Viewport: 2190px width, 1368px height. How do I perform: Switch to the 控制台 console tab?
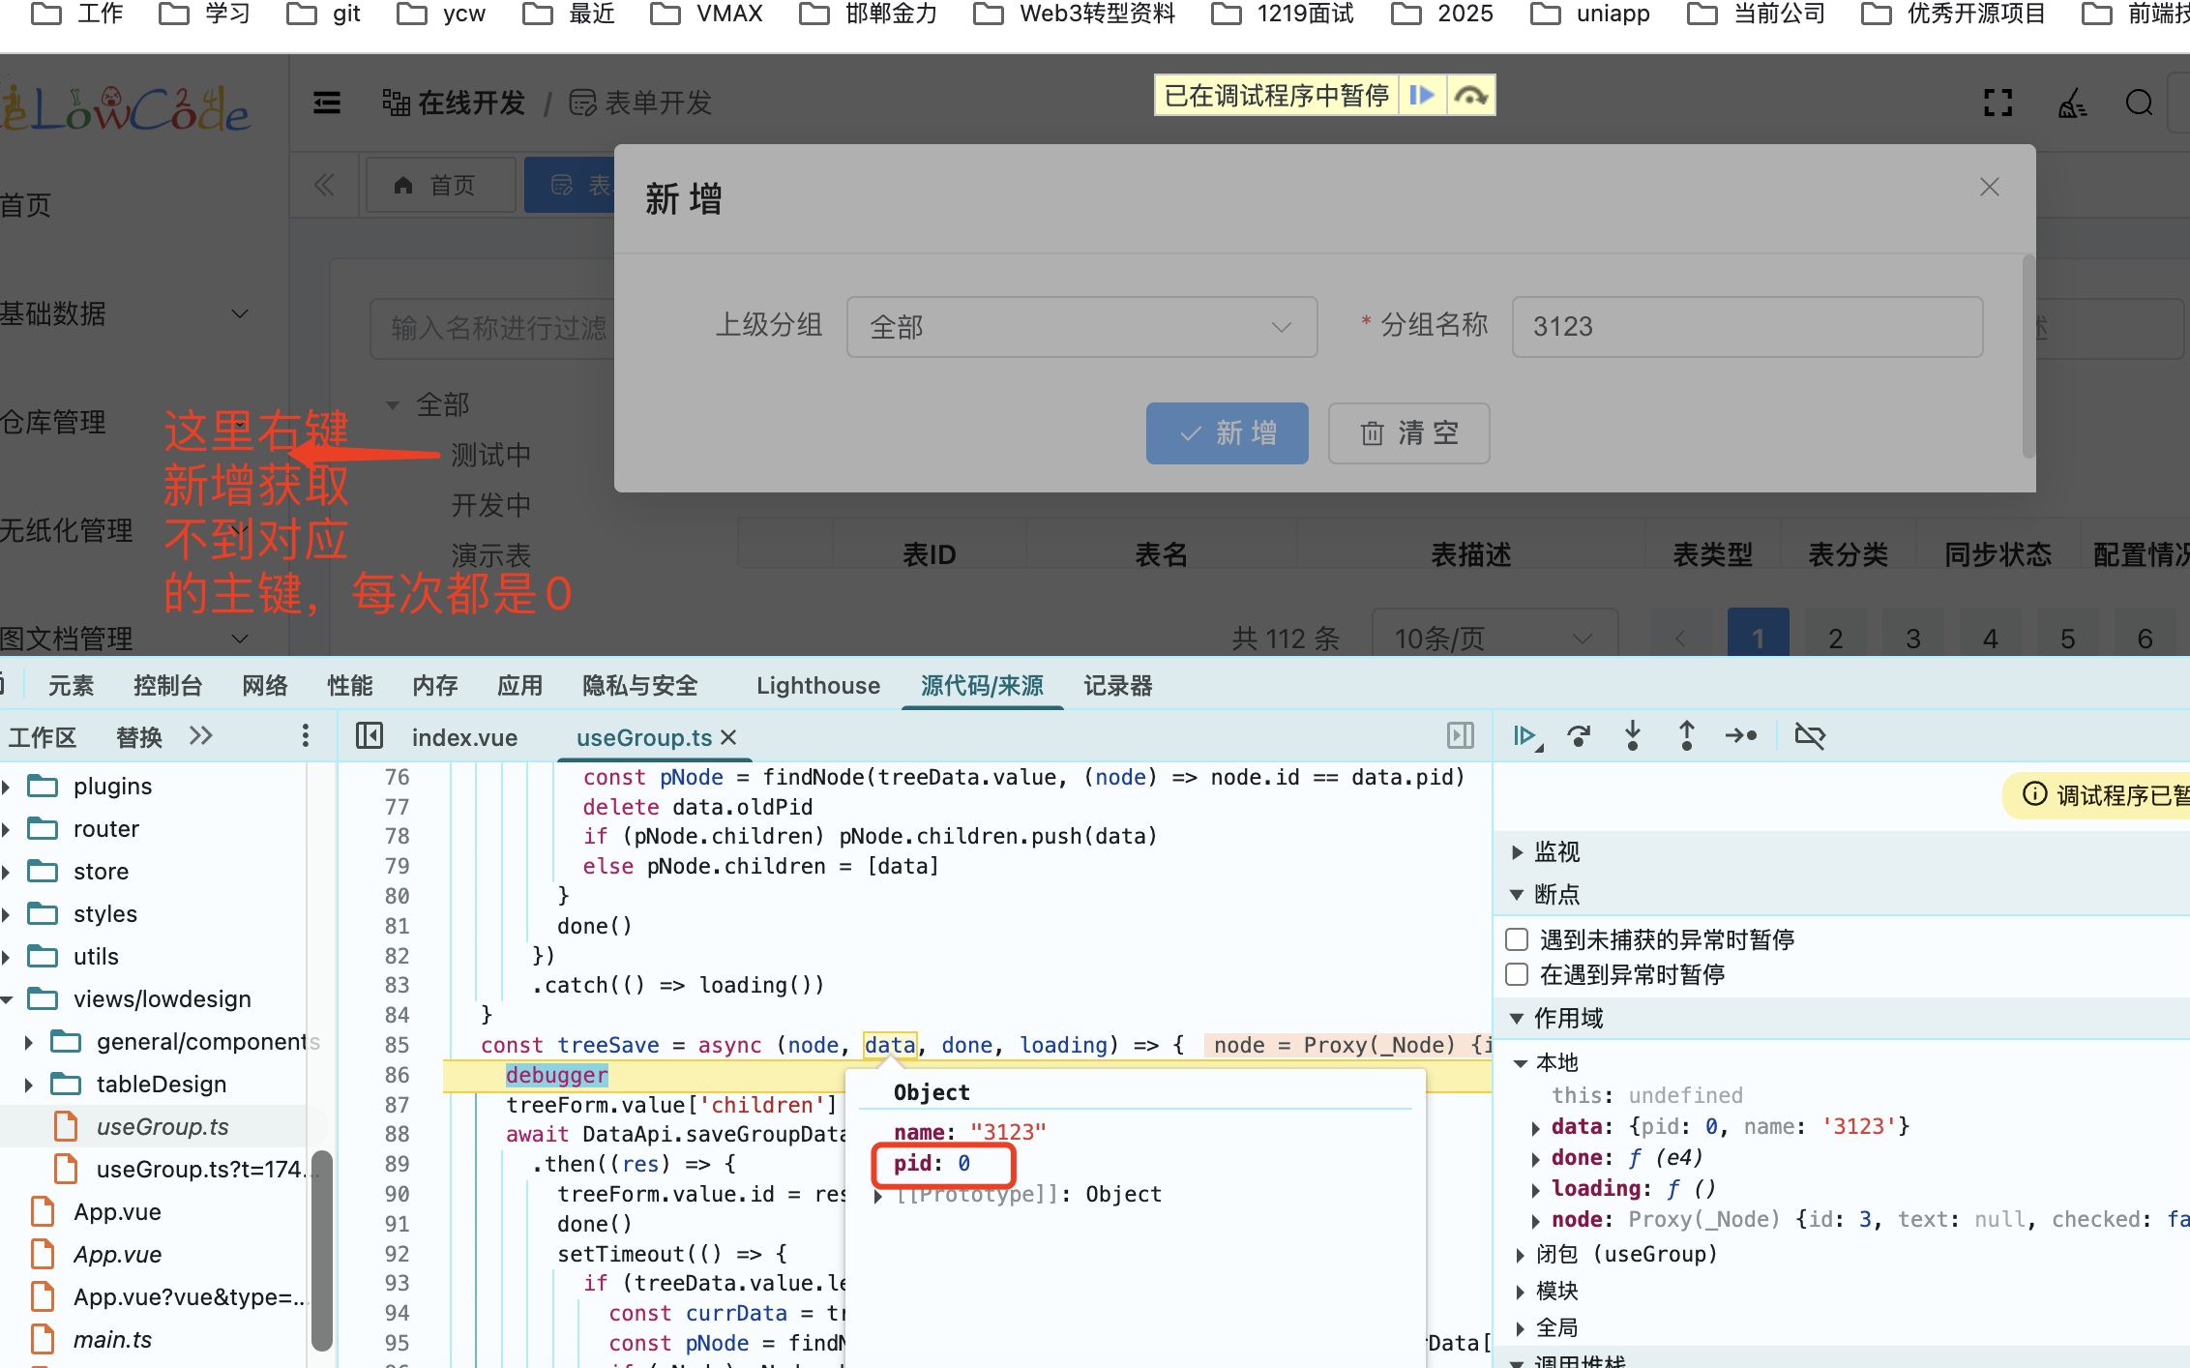point(167,686)
